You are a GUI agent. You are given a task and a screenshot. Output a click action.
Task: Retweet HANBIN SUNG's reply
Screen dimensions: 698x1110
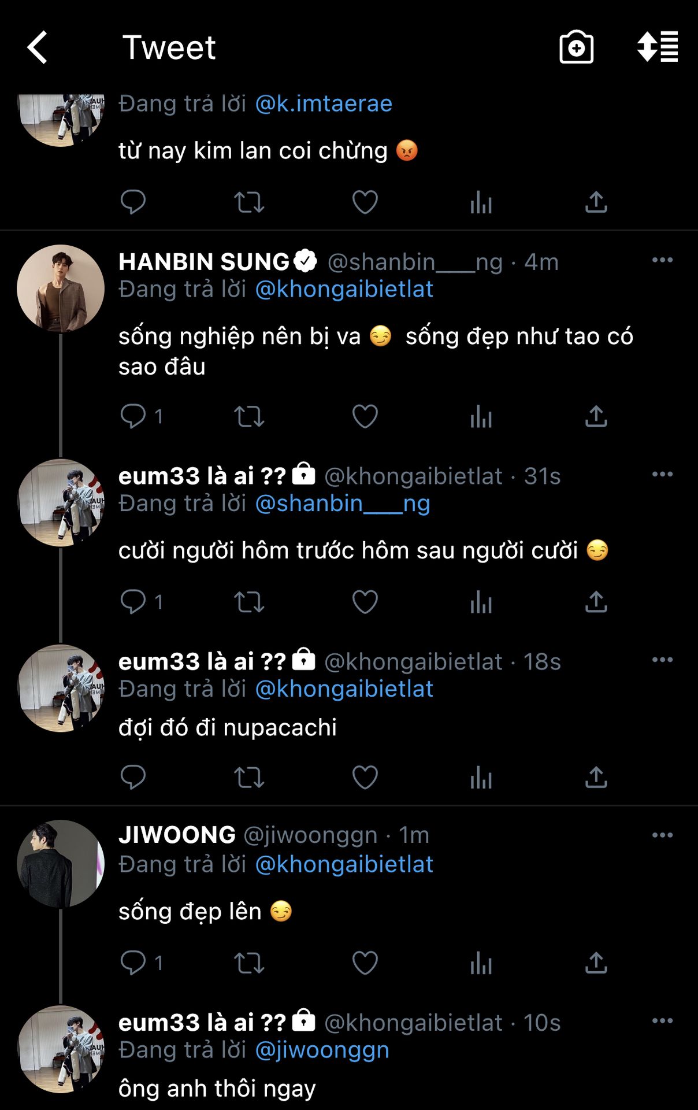[x=249, y=416]
